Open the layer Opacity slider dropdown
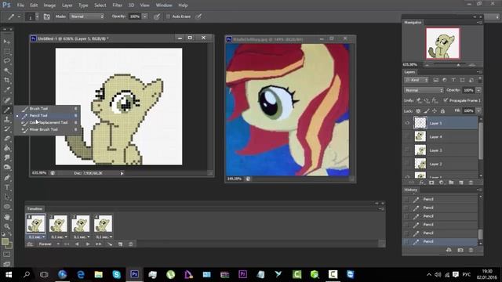The width and height of the screenshot is (502, 282). (478, 91)
